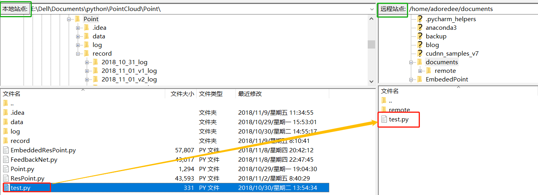Image resolution: width=538 pixels, height=195 pixels.
Task: Click the Point folder icon in local tree
Action: [77, 19]
